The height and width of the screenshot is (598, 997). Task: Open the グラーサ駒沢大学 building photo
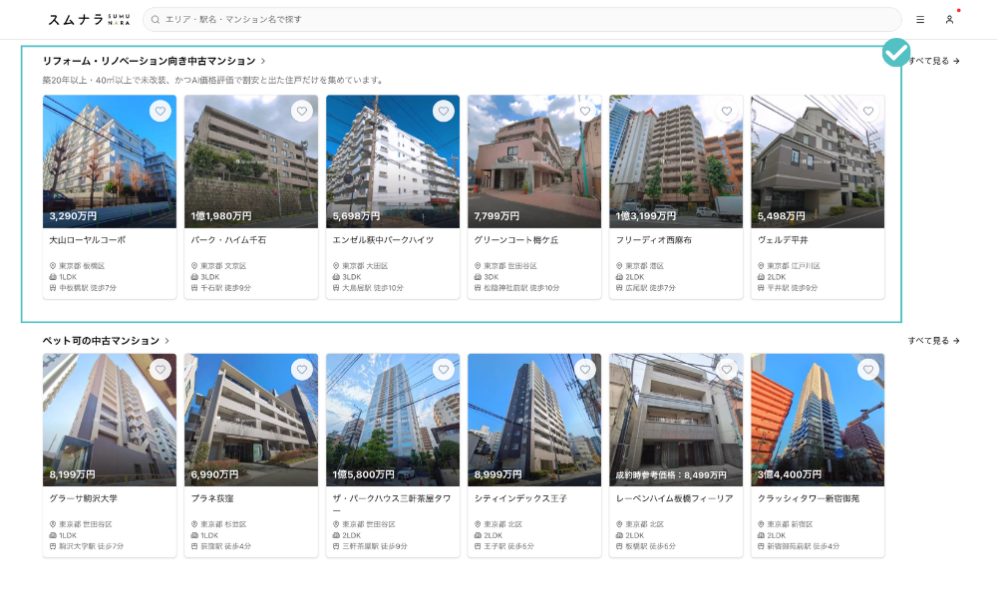pyautogui.click(x=110, y=420)
